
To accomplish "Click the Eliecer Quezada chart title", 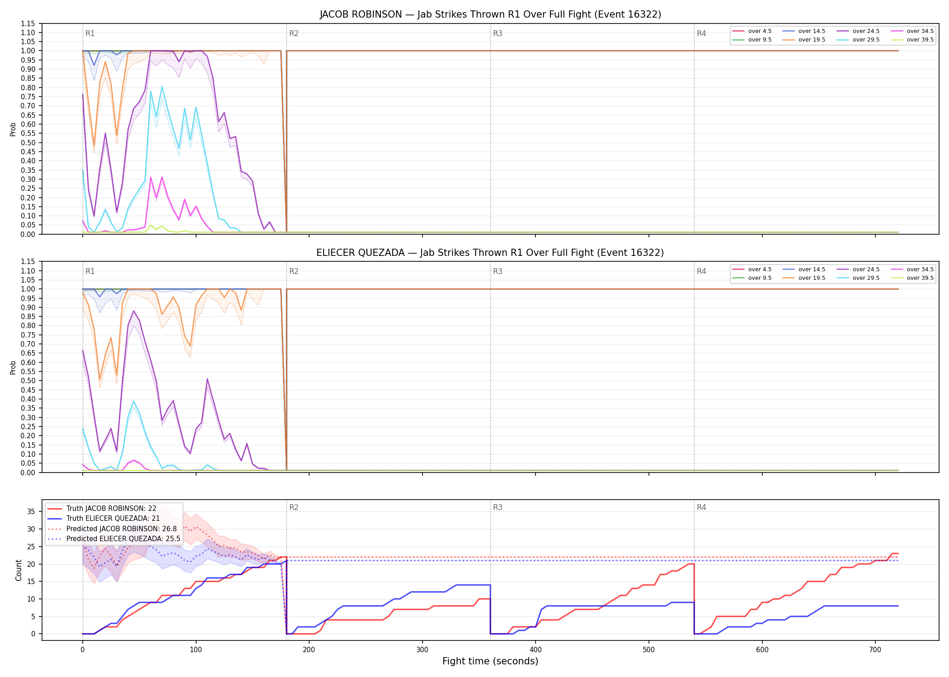I will pyautogui.click(x=490, y=253).
